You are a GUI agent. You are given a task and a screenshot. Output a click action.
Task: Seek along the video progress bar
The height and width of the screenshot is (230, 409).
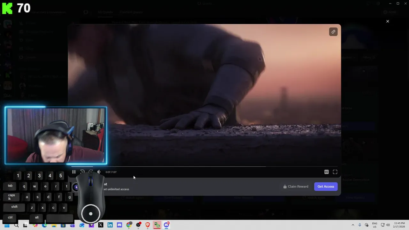[x=204, y=166]
